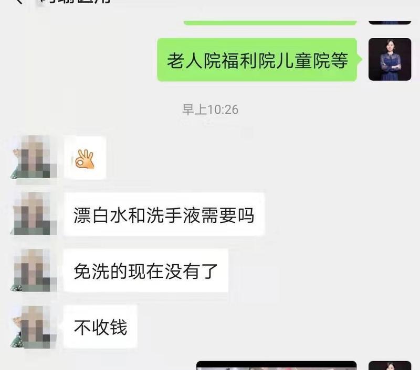The width and height of the screenshot is (420, 370).
Task: Select the message 免洗的现在没有了
Action: pyautogui.click(x=146, y=270)
